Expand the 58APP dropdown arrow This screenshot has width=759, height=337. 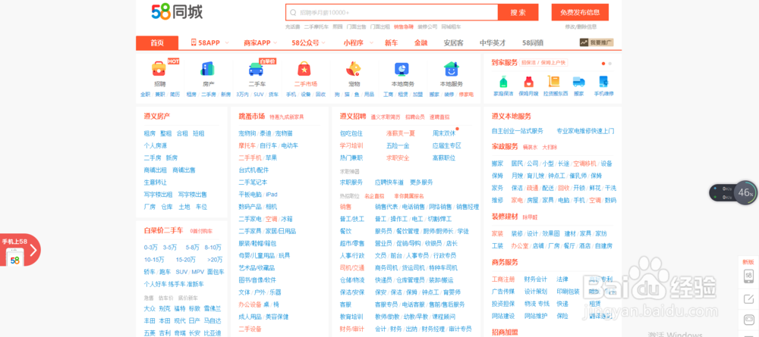226,43
